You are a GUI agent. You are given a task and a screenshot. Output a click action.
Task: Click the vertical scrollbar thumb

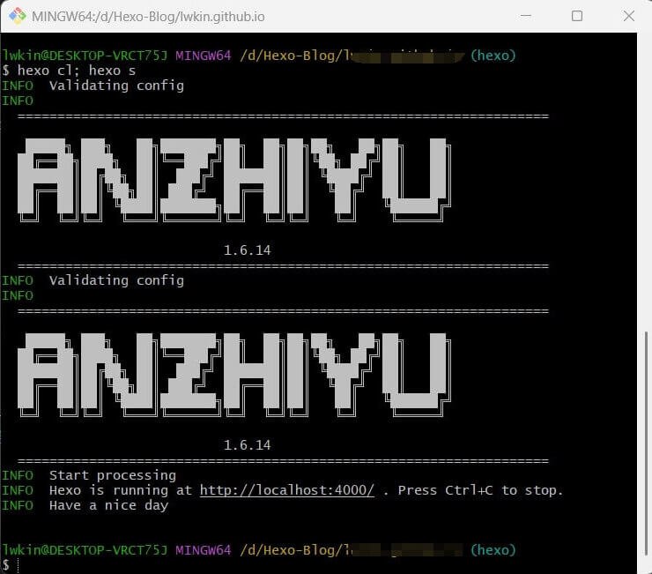(x=646, y=441)
